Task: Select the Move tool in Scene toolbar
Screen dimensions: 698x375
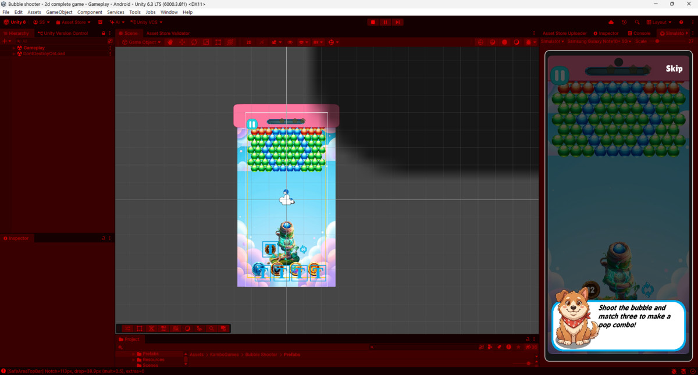Action: (182, 42)
